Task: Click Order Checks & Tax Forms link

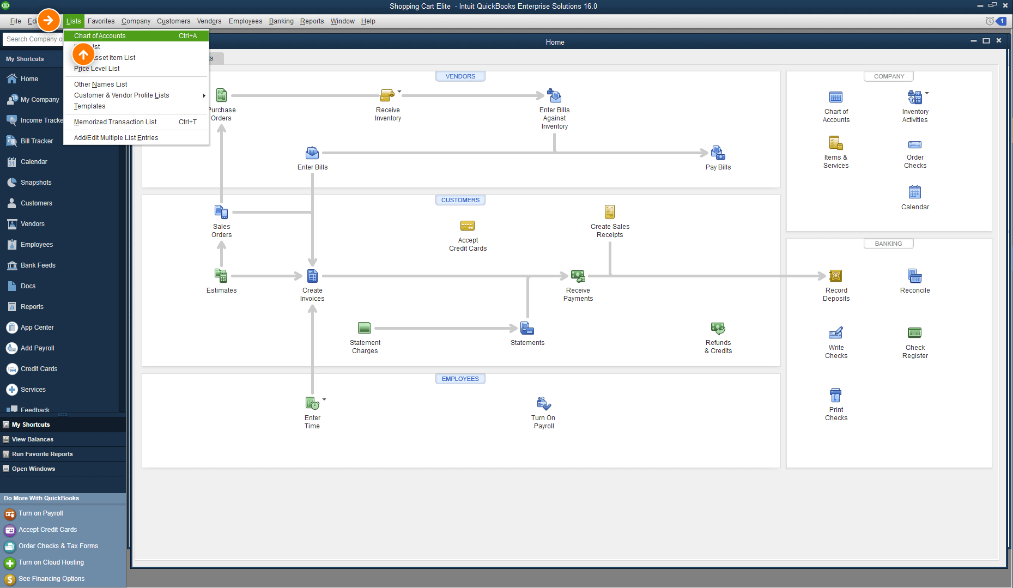Action: tap(58, 546)
